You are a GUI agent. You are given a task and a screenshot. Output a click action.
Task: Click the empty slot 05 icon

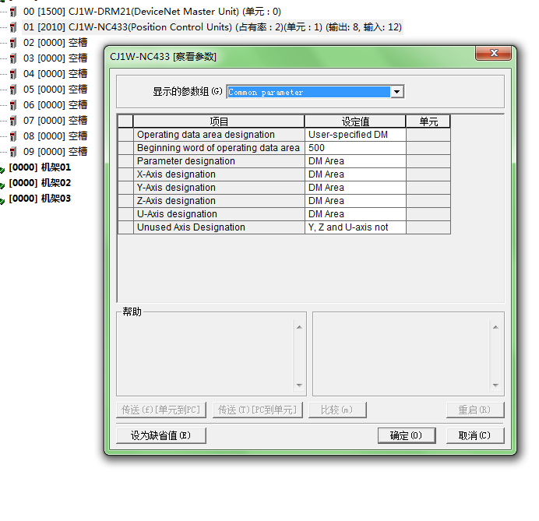pos(13,90)
